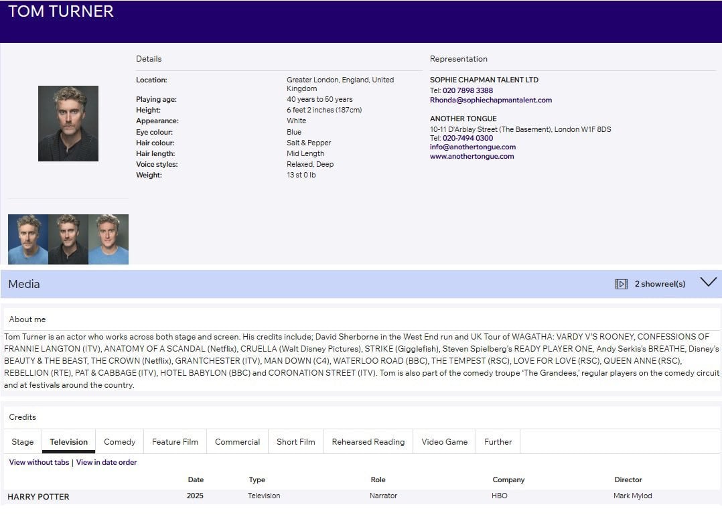Screen dimensions: 722x517
Task: Select the Short Film tab
Action: coord(295,442)
